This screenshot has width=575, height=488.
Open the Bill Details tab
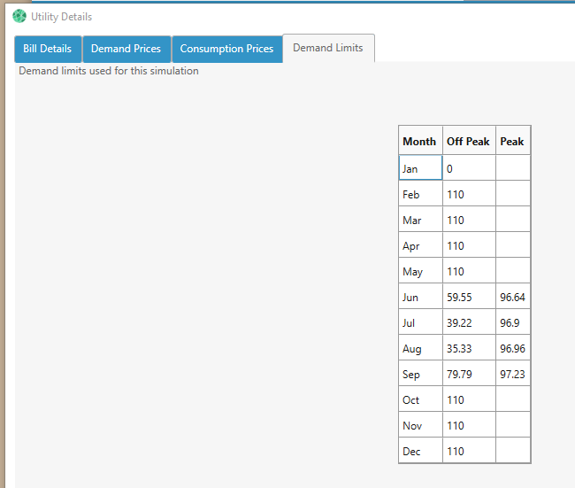tap(48, 49)
